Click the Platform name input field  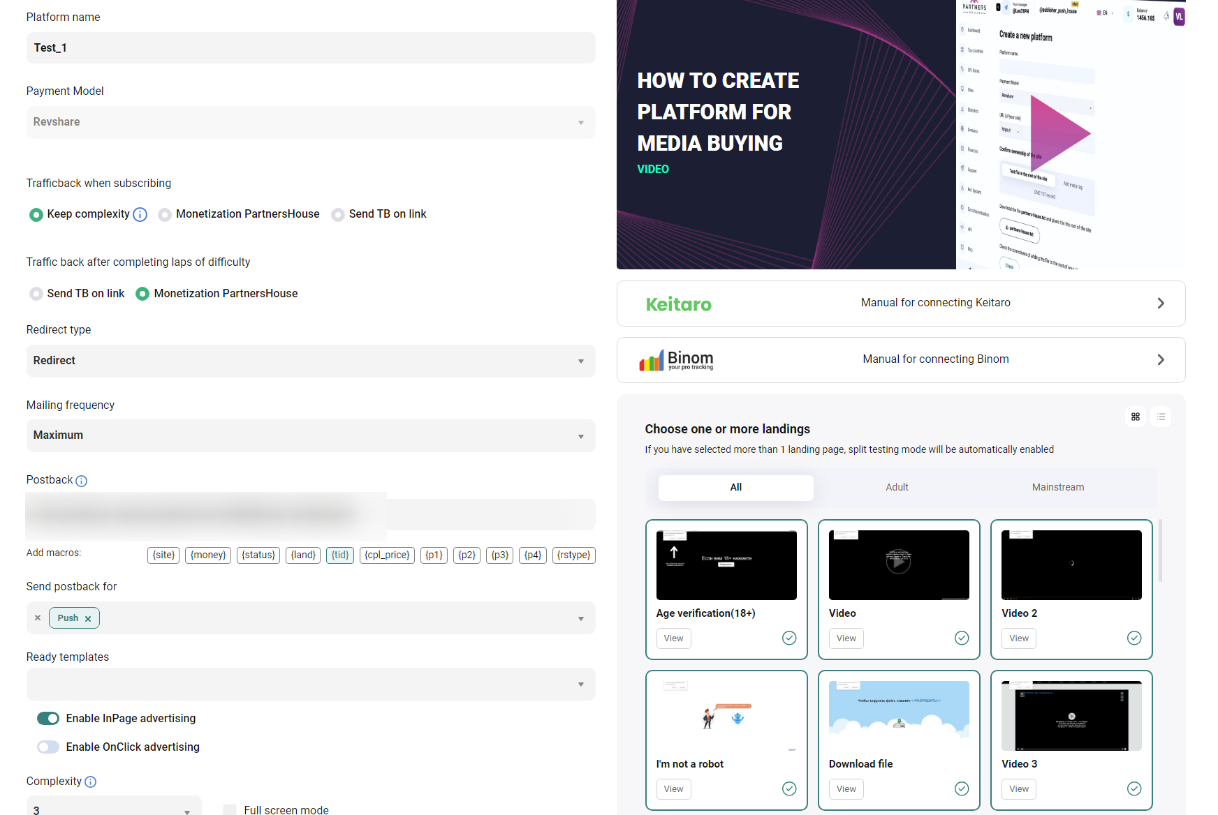(311, 48)
